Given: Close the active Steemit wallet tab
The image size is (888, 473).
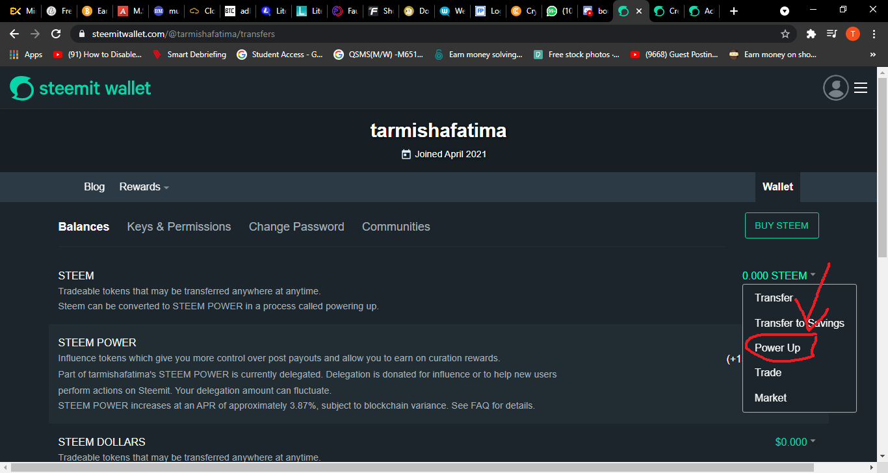Looking at the screenshot, I should pos(639,11).
